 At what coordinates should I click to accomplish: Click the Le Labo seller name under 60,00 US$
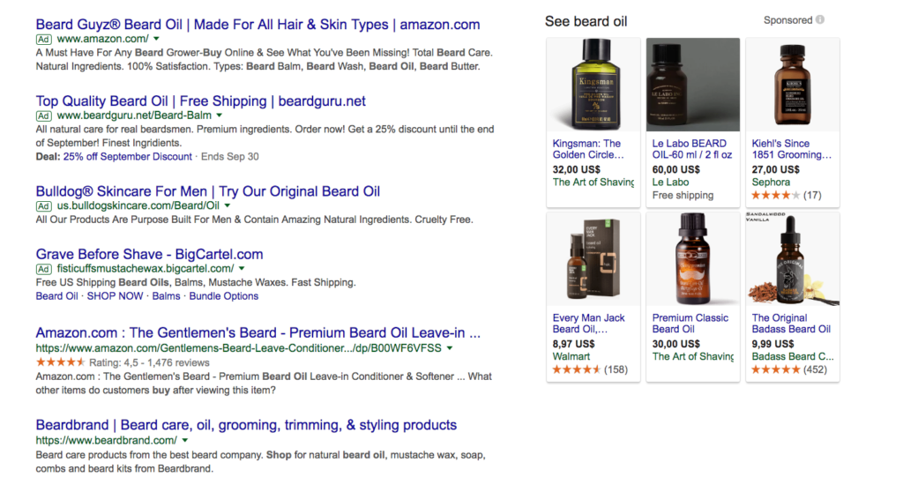(x=670, y=182)
